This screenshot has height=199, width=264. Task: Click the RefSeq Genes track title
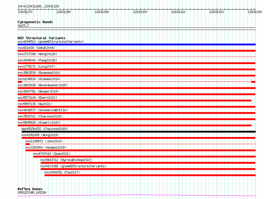tap(30, 189)
